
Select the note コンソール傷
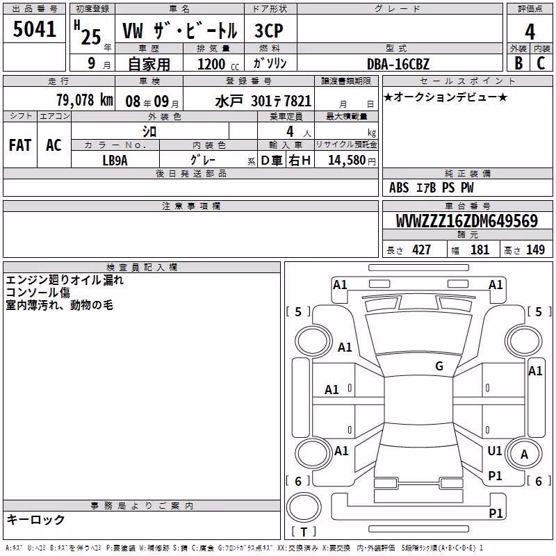38,293
